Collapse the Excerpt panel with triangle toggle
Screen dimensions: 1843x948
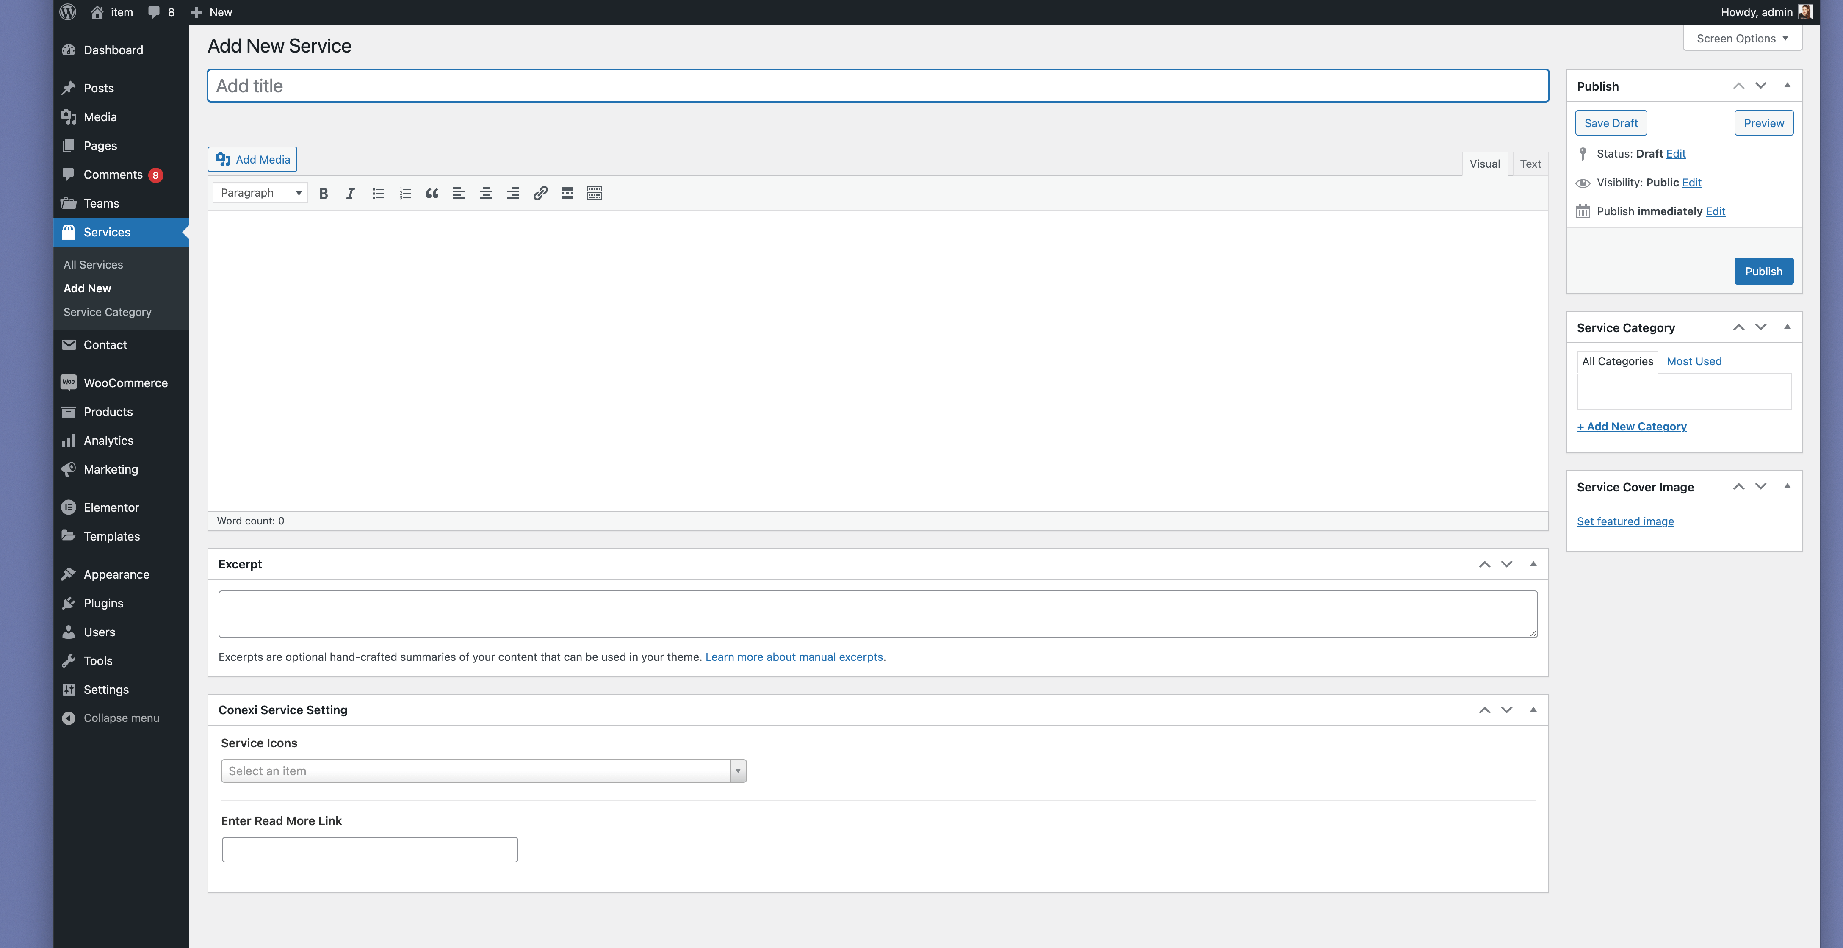tap(1533, 564)
